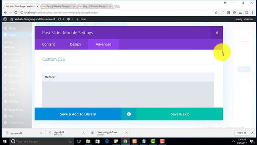Visit site Website Designing and Development
Screen dimensions: 257x145
33,19
